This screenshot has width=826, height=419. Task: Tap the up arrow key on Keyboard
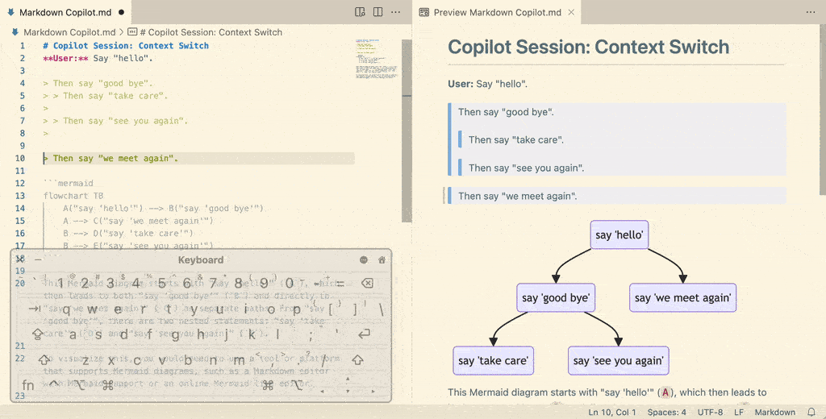[348, 379]
